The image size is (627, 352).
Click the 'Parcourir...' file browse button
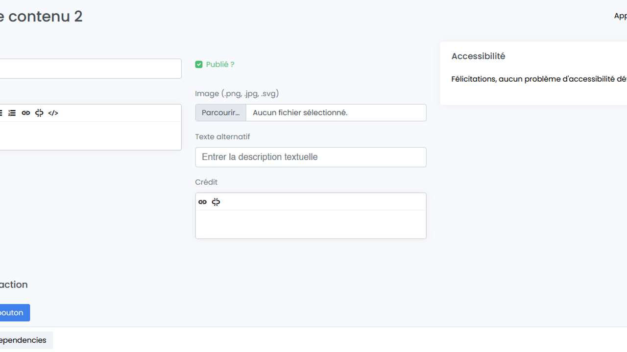coord(220,113)
